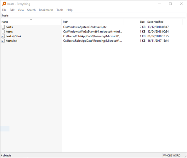Open the File menu
This screenshot has height=158, width=187.
pyautogui.click(x=4, y=10)
